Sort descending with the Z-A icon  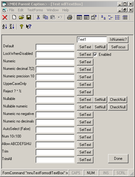tap(12, 27)
